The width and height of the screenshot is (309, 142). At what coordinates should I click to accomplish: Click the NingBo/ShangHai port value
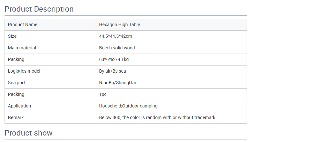117,83
